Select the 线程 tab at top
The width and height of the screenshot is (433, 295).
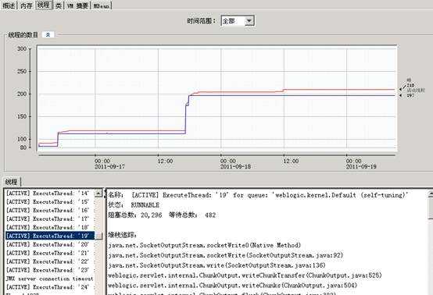coord(44,5)
